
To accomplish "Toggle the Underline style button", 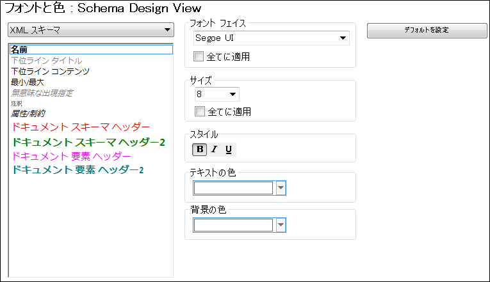I will (x=228, y=150).
